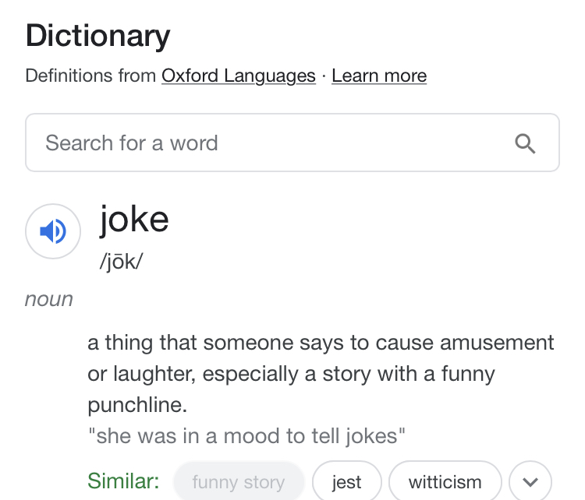Open the Oxford Languages link
Screen dimensions: 585x500
[239, 76]
